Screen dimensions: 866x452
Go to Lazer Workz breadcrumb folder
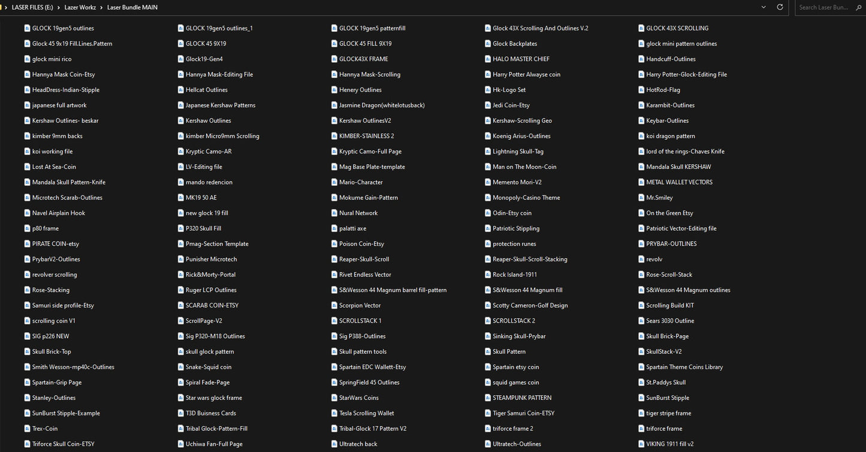click(x=80, y=7)
